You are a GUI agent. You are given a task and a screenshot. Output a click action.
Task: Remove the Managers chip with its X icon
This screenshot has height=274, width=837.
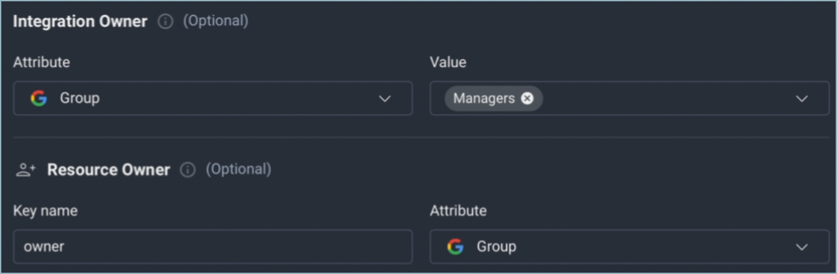527,99
